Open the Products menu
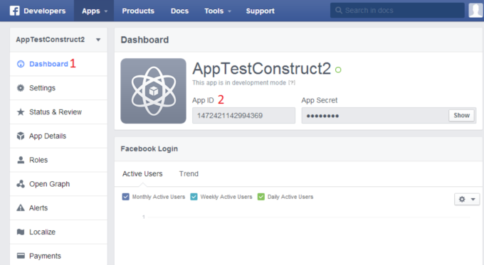The height and width of the screenshot is (265, 484). pos(138,11)
